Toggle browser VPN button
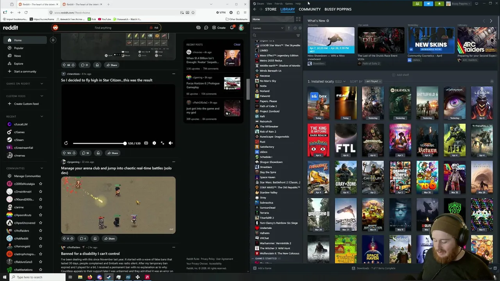This screenshot has width=500, height=281. click(221, 12)
